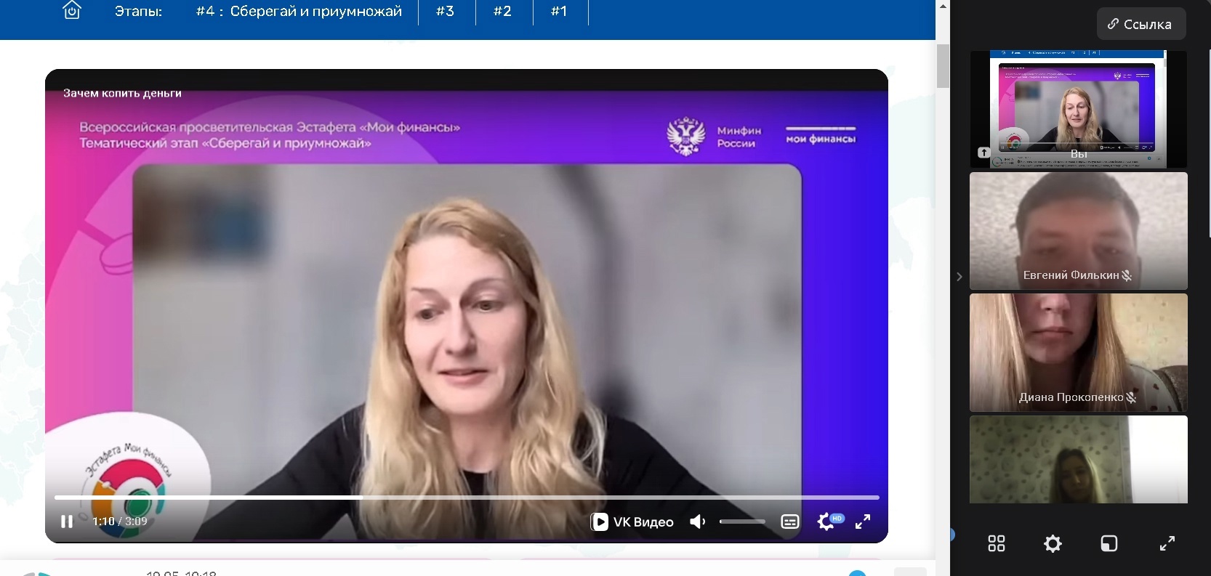Expand the call panel to fullscreen
The image size is (1211, 576).
[1167, 543]
